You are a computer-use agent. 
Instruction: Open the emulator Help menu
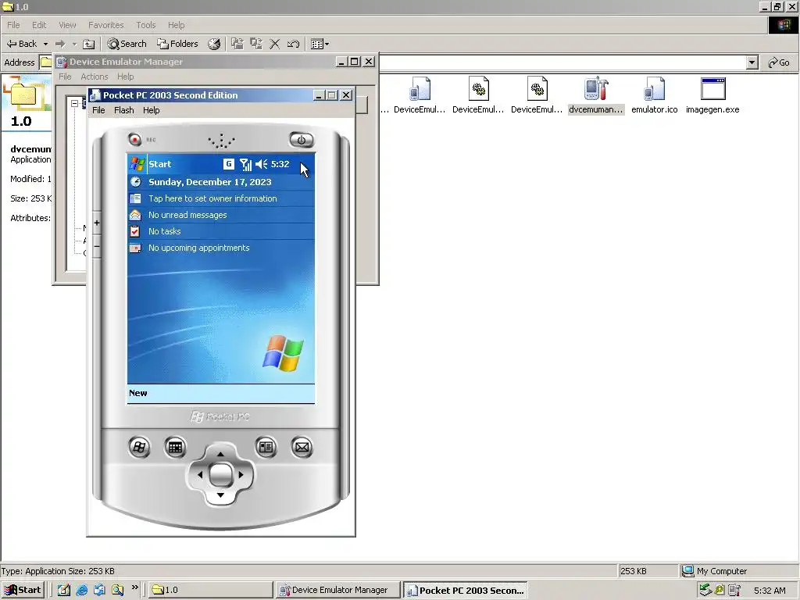[x=151, y=110]
